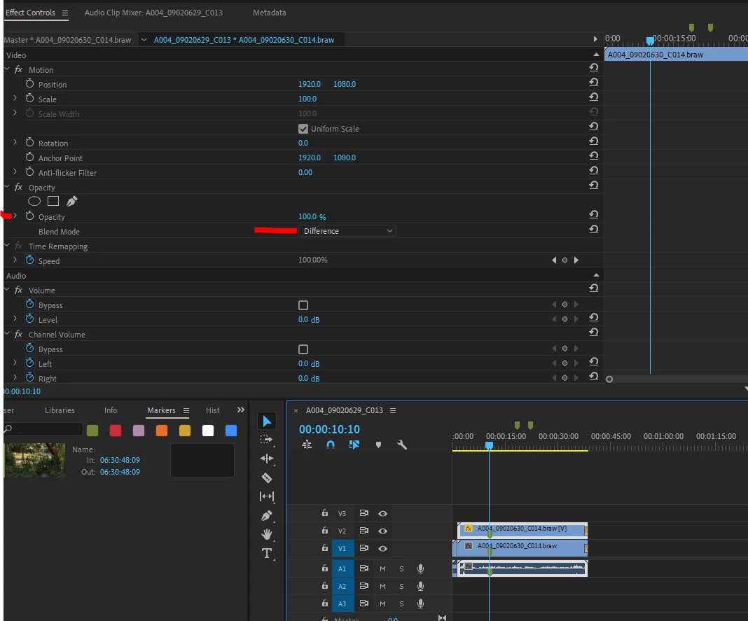The width and height of the screenshot is (748, 621).
Task: Open Effect Controls panel menu
Action: [65, 13]
